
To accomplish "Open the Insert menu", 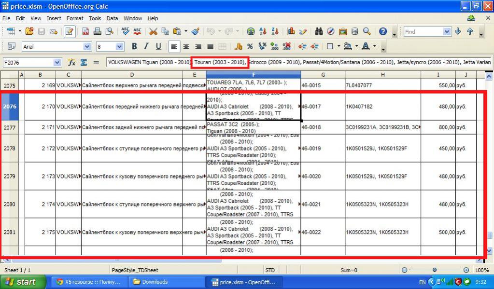I will [x=54, y=18].
